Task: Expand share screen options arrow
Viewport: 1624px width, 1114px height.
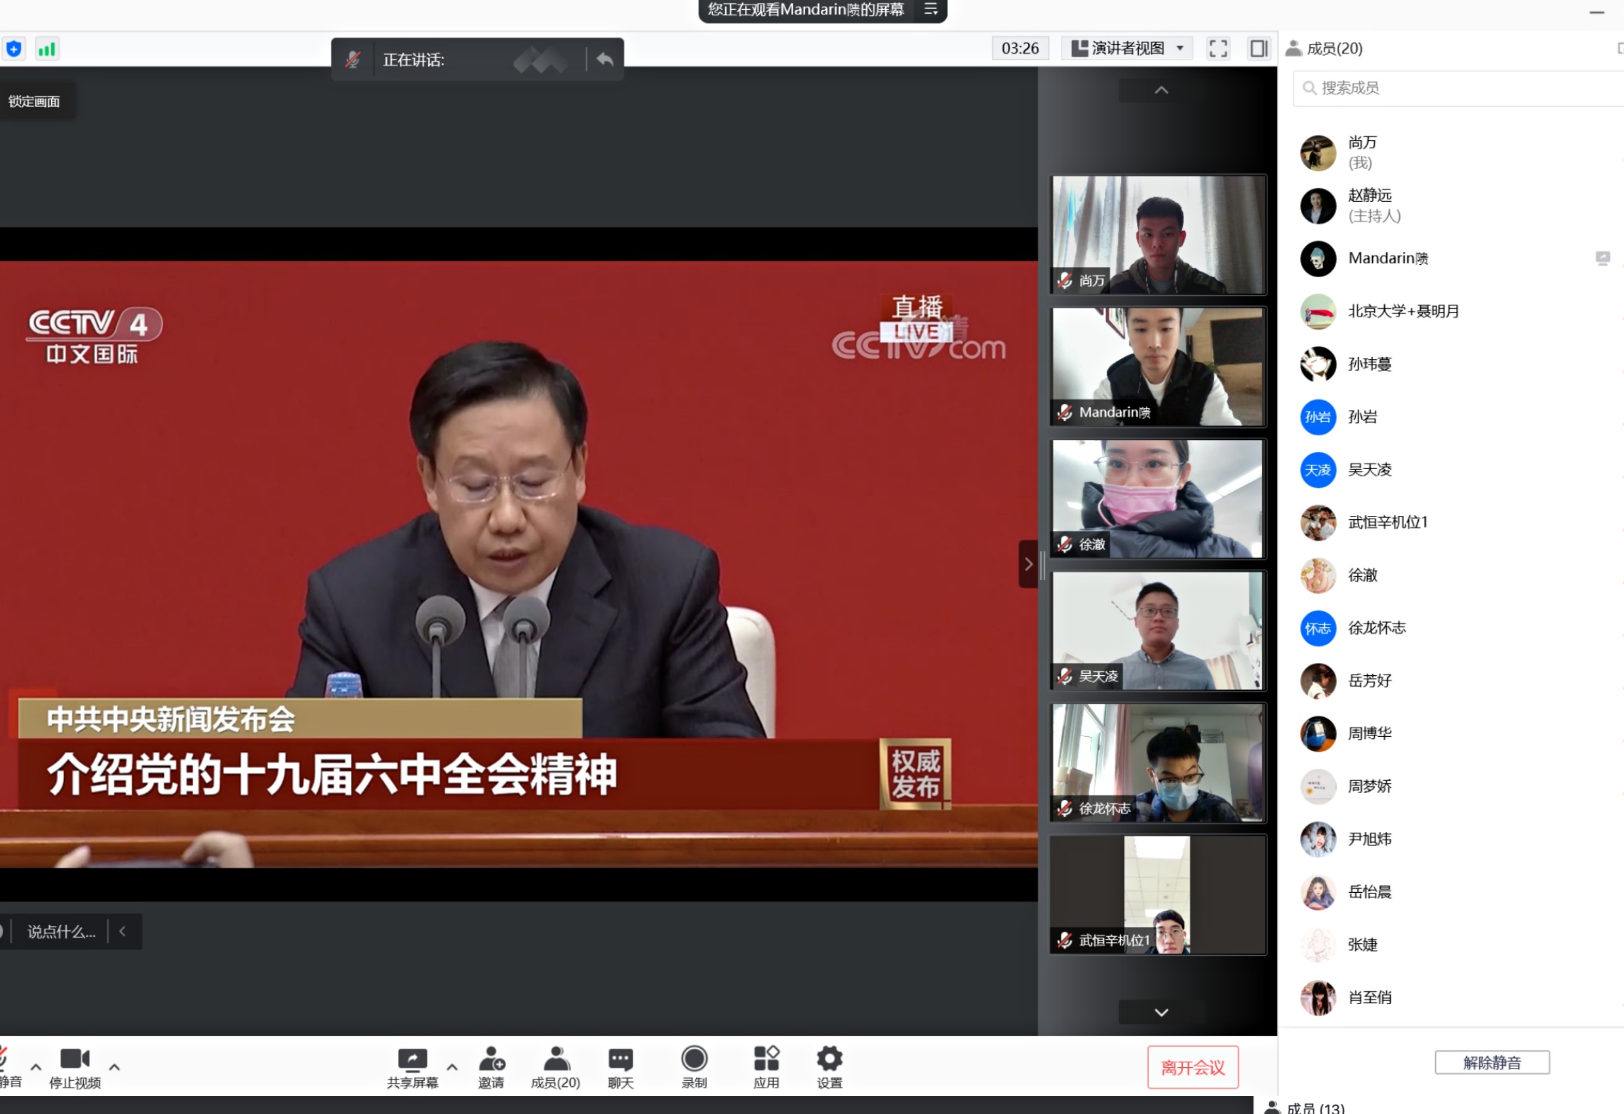Action: click(452, 1067)
